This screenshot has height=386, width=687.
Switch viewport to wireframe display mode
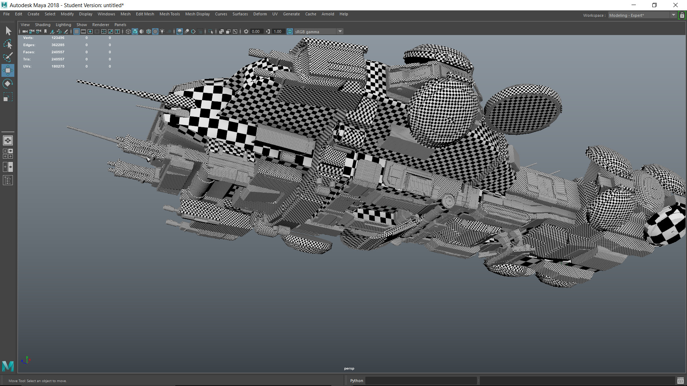click(128, 31)
